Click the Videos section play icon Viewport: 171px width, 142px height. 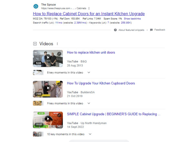click(x=35, y=44)
